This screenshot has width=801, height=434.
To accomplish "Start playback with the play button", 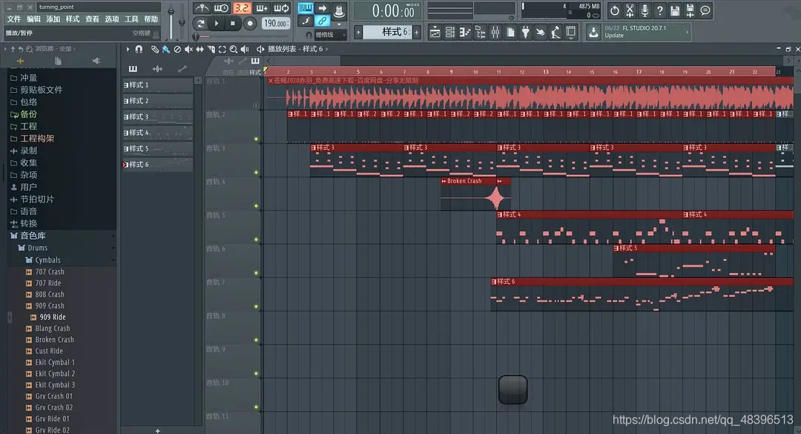I will click(217, 24).
